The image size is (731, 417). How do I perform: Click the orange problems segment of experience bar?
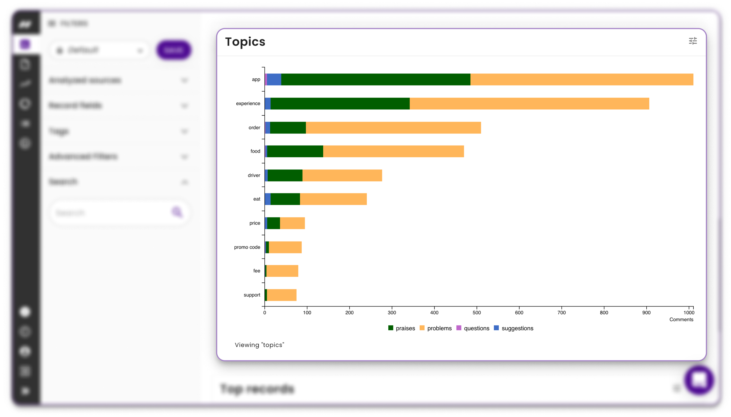click(x=530, y=103)
